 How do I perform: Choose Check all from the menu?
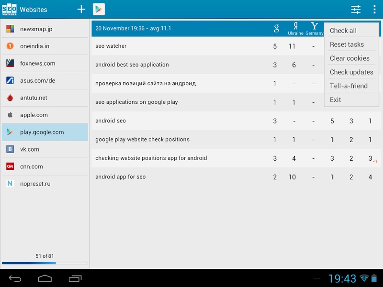tap(351, 31)
